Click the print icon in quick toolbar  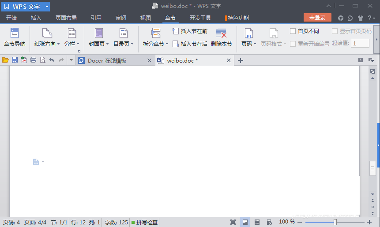click(x=33, y=60)
